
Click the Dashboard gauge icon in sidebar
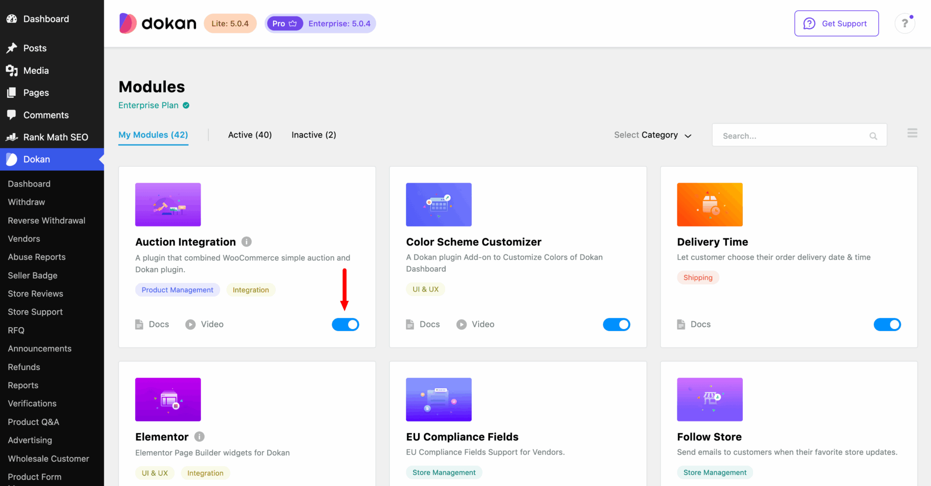click(x=12, y=19)
